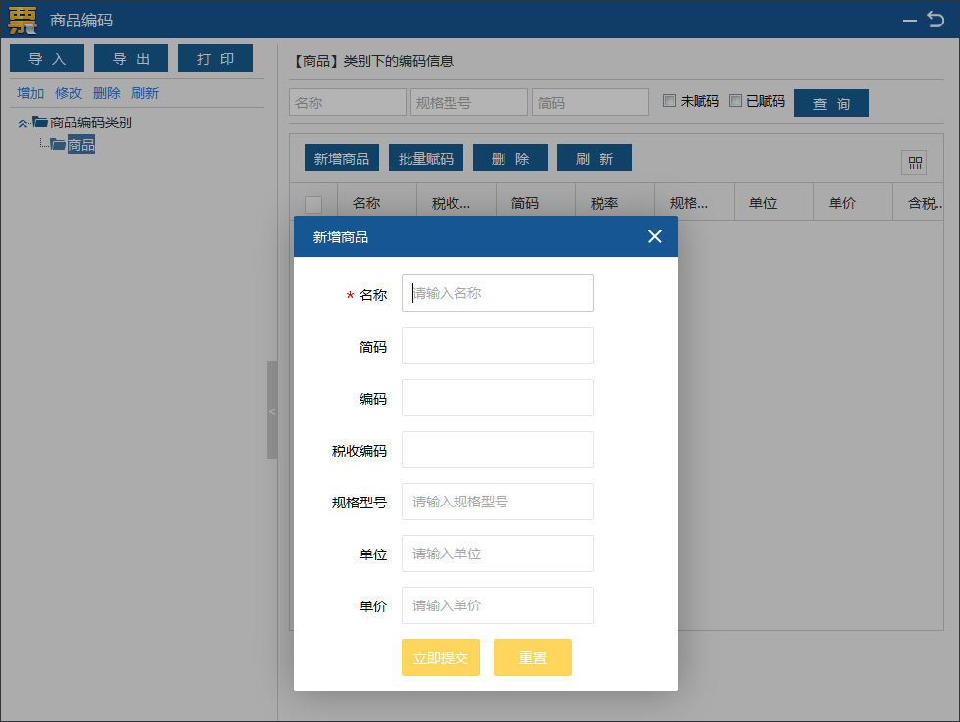
Task: Click the 查询 search button
Action: coord(832,103)
